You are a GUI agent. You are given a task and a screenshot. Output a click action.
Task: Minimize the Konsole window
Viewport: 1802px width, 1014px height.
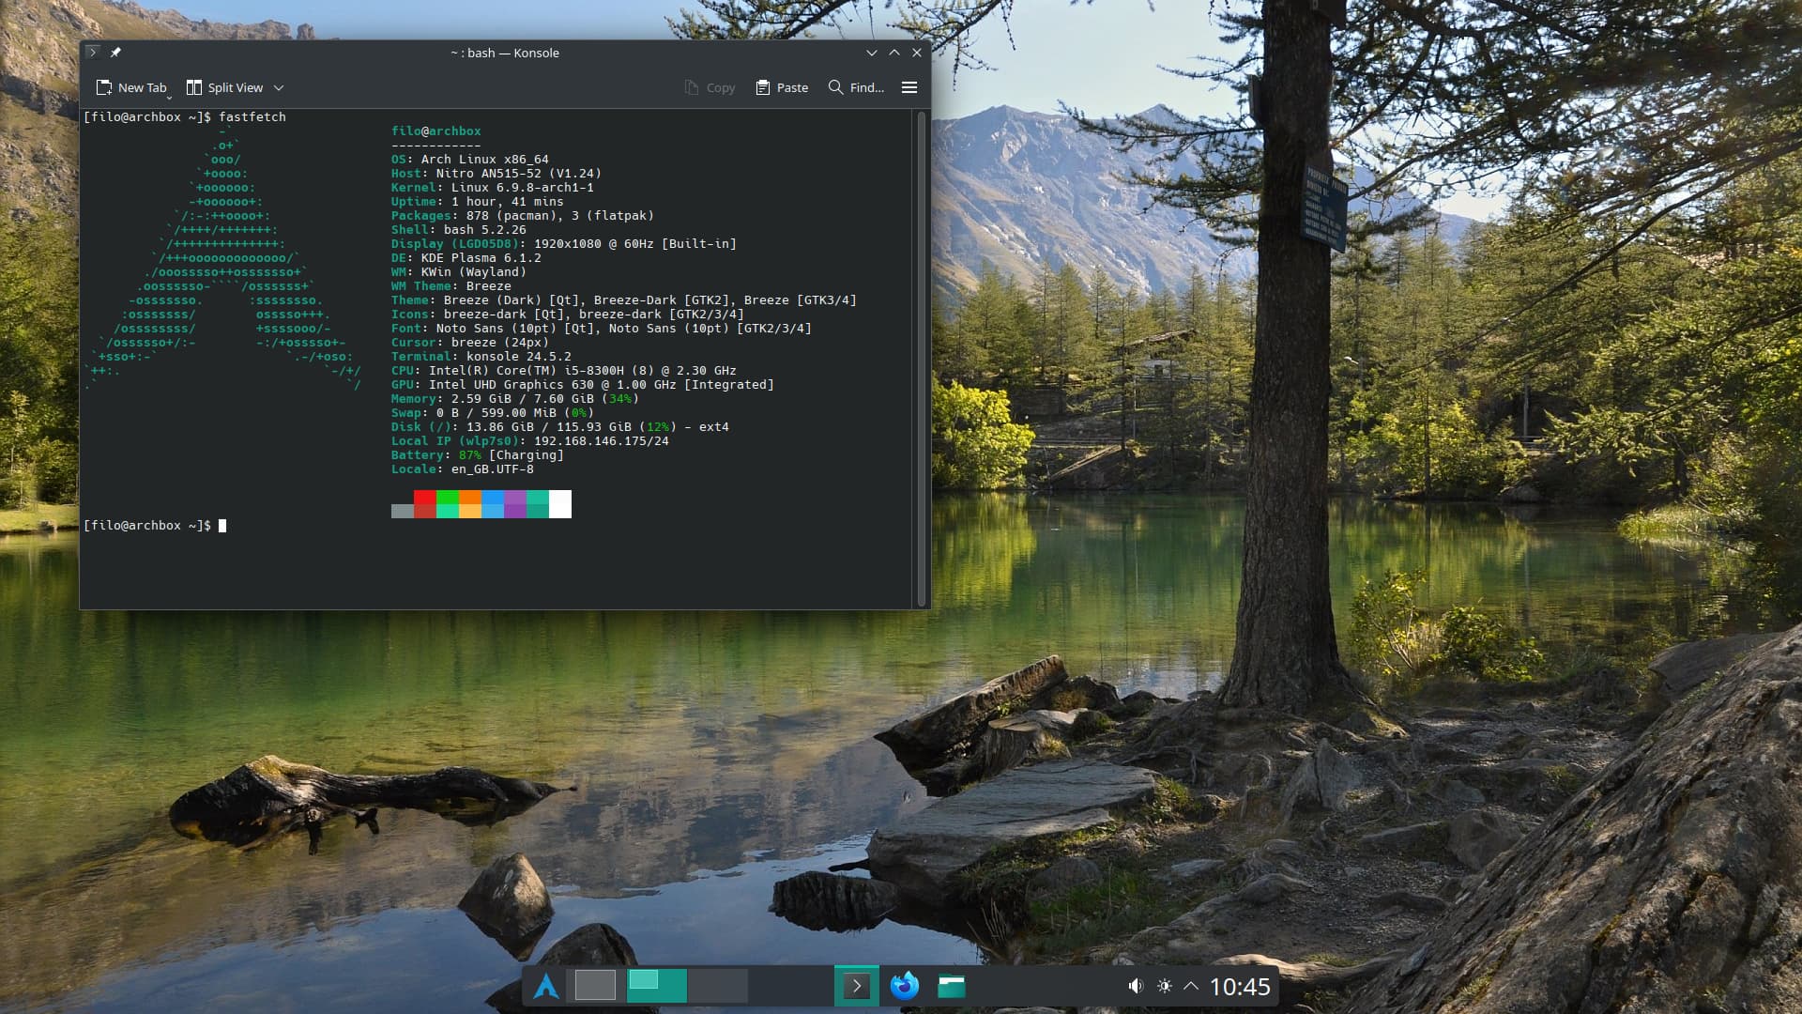click(x=872, y=53)
